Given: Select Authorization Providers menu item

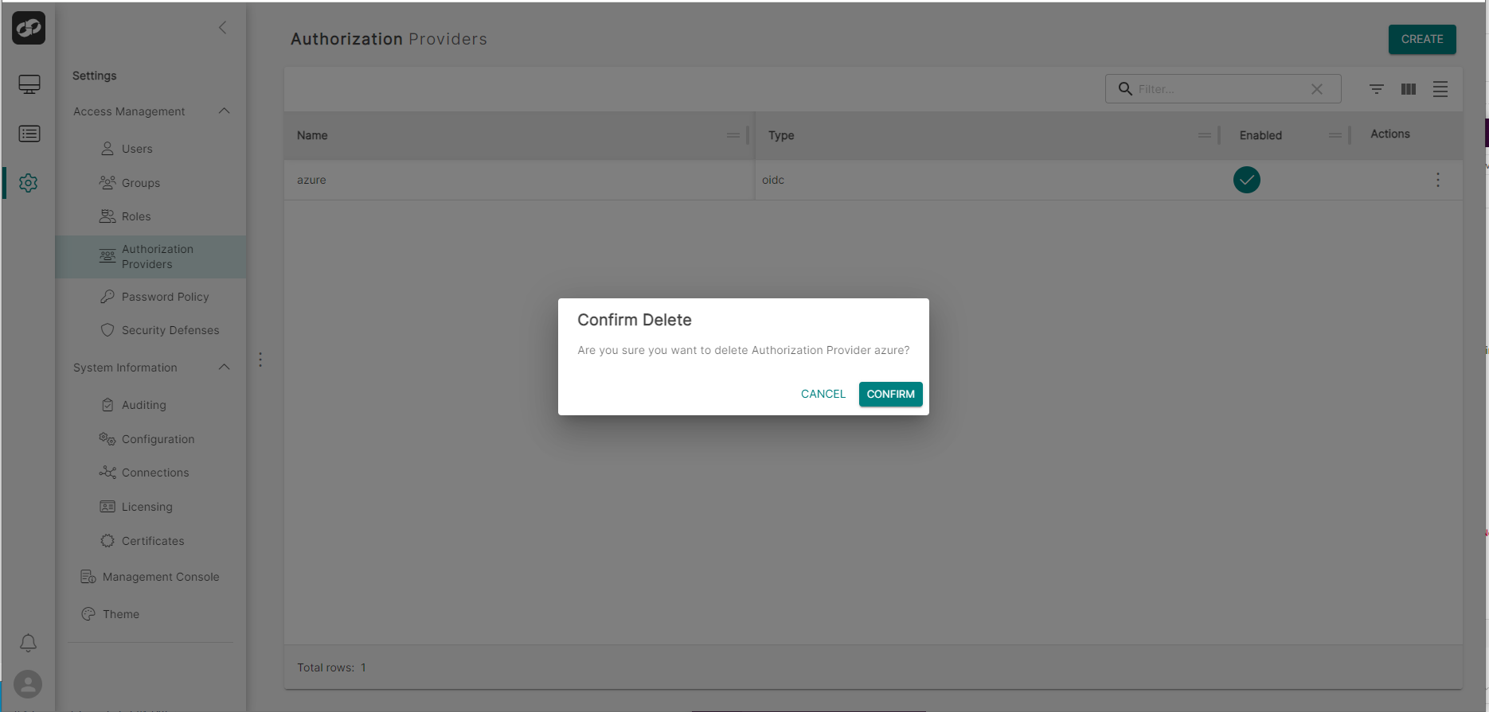Looking at the screenshot, I should coord(151,256).
